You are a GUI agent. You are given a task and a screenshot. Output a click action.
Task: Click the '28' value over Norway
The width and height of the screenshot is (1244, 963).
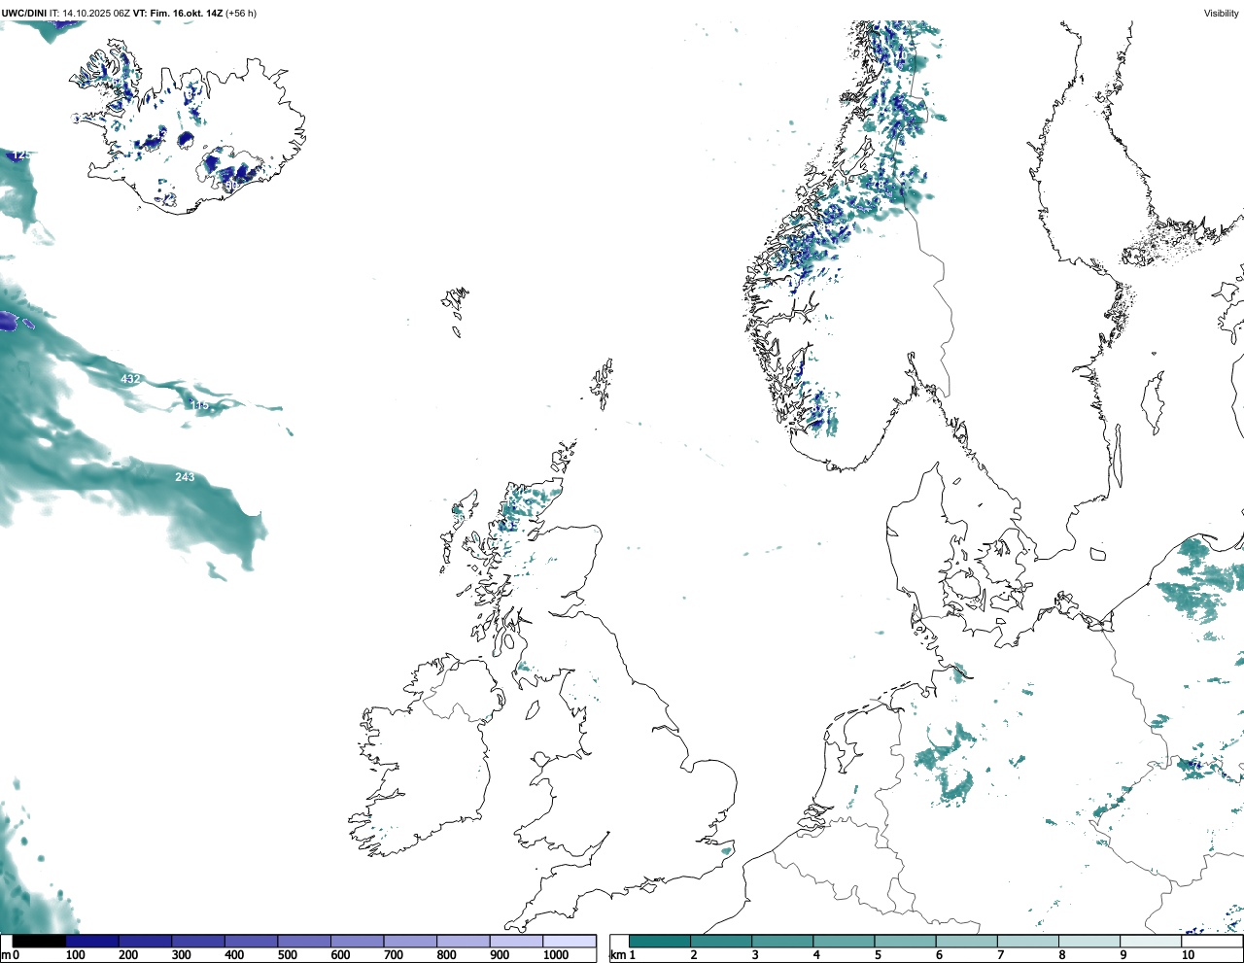click(878, 184)
